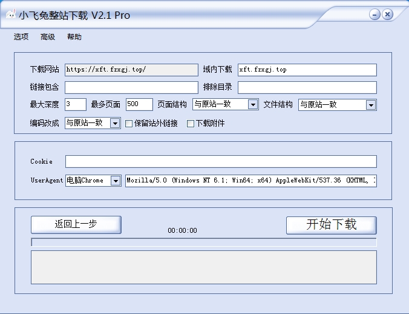409x314 pixels.
Task: Expand the 编码改成 combo box
Action: click(114, 123)
